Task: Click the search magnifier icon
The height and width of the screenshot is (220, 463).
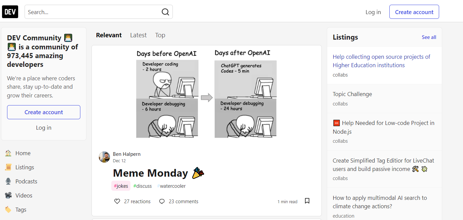Action: [165, 12]
